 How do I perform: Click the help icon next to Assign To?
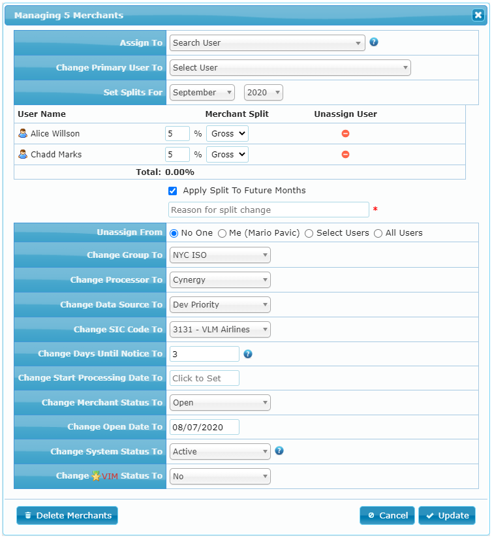pyautogui.click(x=374, y=42)
